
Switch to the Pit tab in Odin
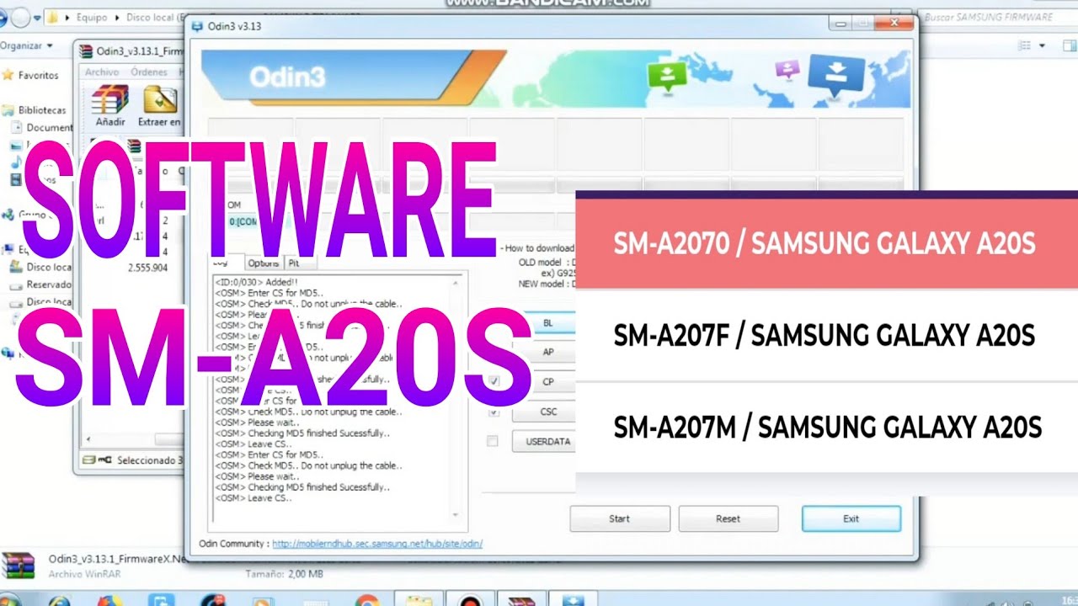294,263
